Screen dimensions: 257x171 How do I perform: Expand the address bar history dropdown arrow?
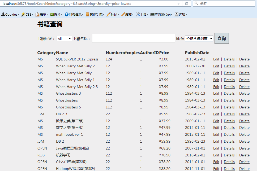(x=178, y=4)
